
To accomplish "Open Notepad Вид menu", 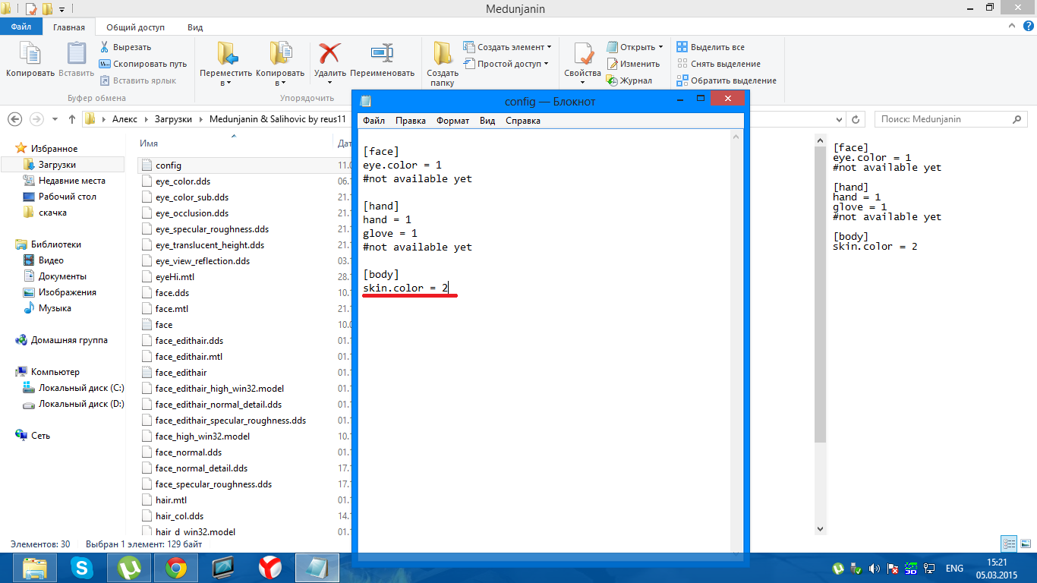I will 487,121.
